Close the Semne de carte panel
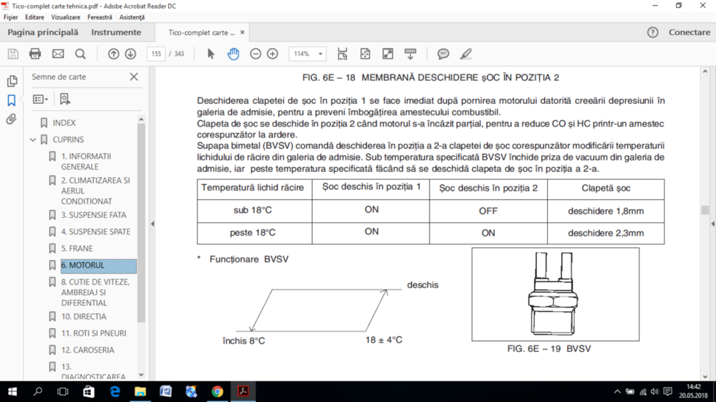 [134, 77]
